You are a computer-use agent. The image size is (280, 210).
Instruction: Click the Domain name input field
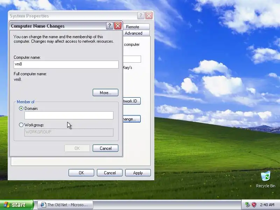pos(69,115)
